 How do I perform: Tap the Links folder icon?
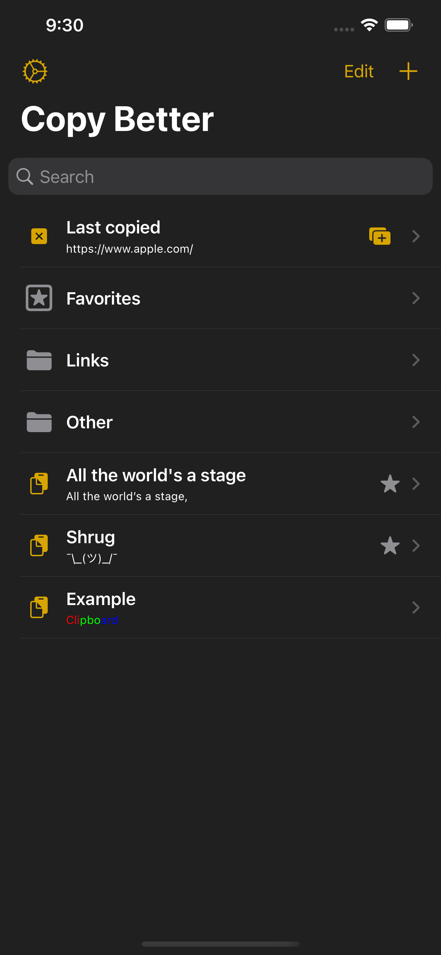[39, 360]
